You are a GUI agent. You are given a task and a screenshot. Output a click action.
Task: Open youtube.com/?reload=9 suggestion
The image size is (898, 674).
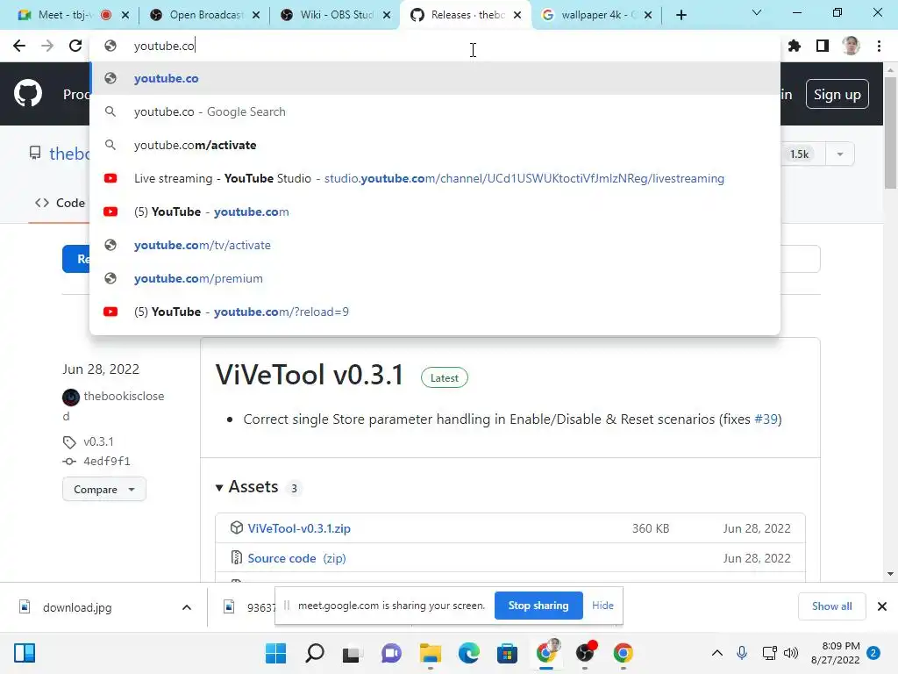[435, 312]
